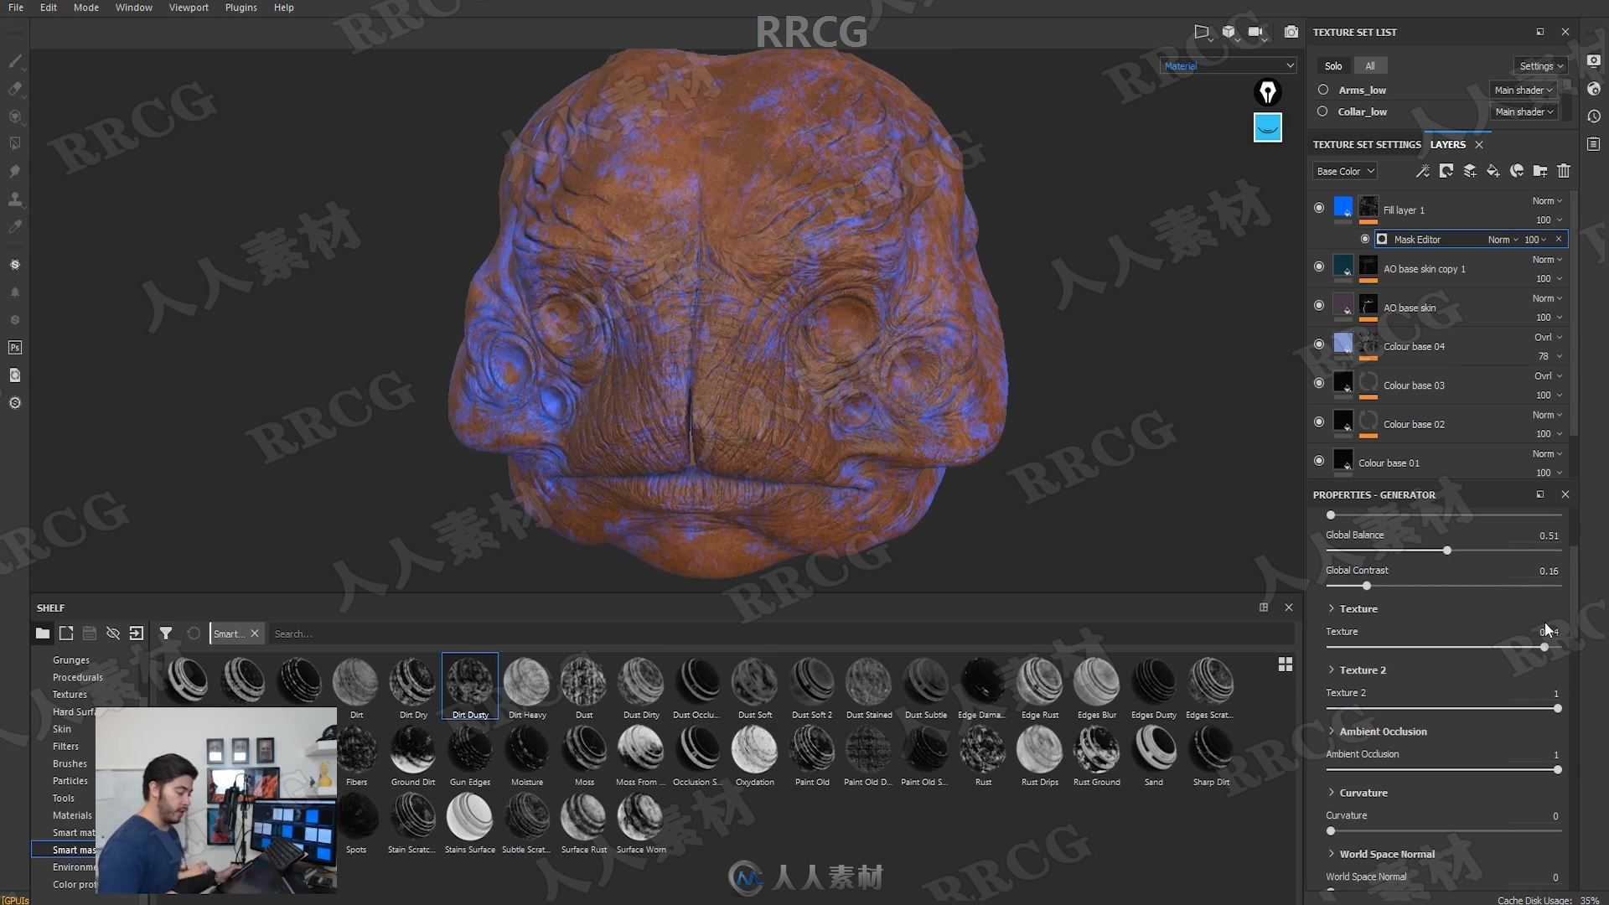Screen dimensions: 1609x905
Task: Click the Mode menu item
Action: click(86, 8)
